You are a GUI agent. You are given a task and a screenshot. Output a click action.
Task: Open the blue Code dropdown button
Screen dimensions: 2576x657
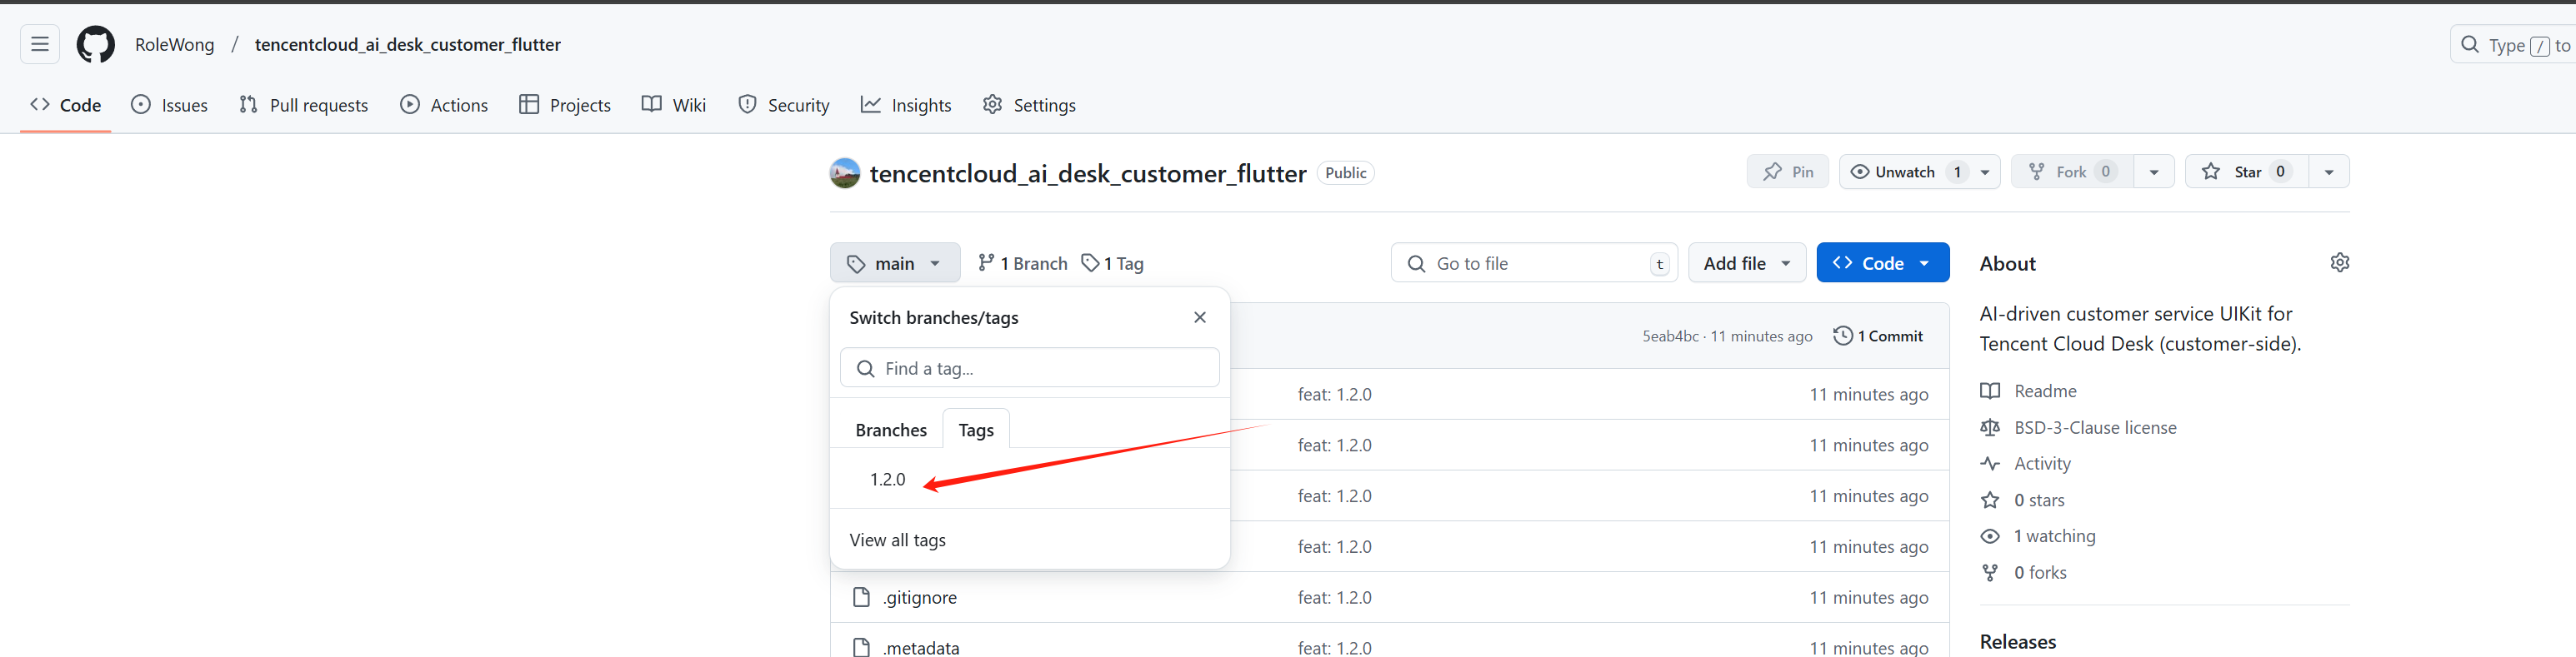(1882, 264)
